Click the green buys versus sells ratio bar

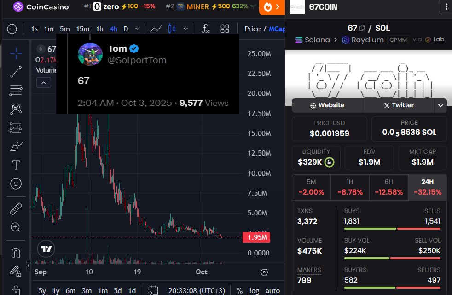coord(371,228)
